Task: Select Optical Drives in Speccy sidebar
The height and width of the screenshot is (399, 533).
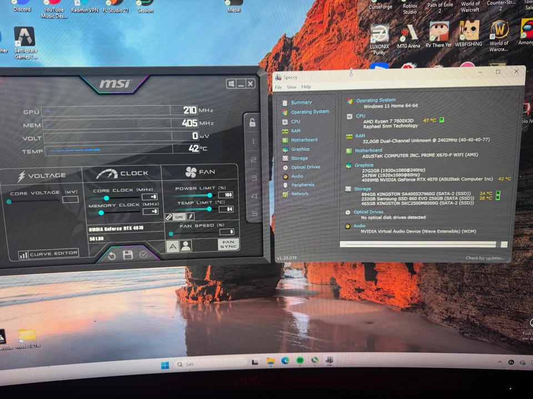Action: click(305, 167)
